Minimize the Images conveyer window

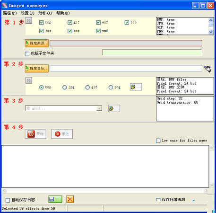click(x=195, y=6)
